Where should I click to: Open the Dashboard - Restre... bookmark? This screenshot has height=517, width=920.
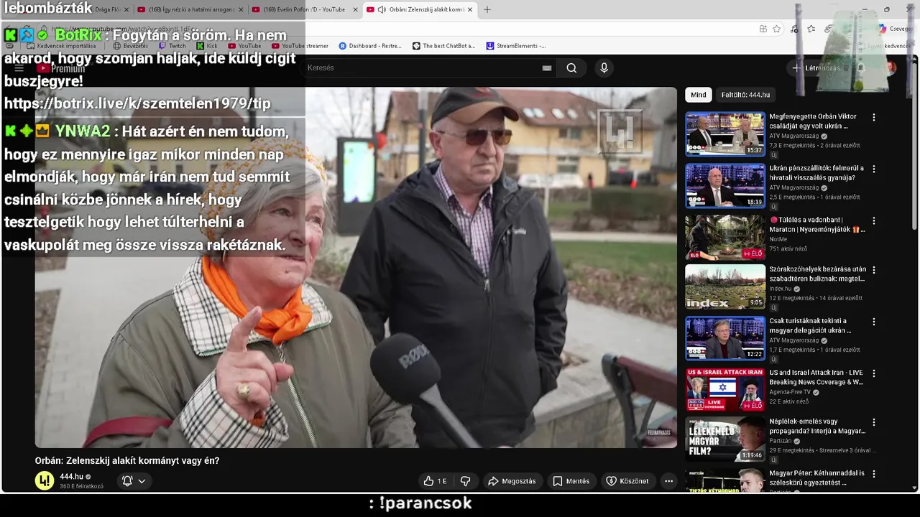[x=370, y=46]
